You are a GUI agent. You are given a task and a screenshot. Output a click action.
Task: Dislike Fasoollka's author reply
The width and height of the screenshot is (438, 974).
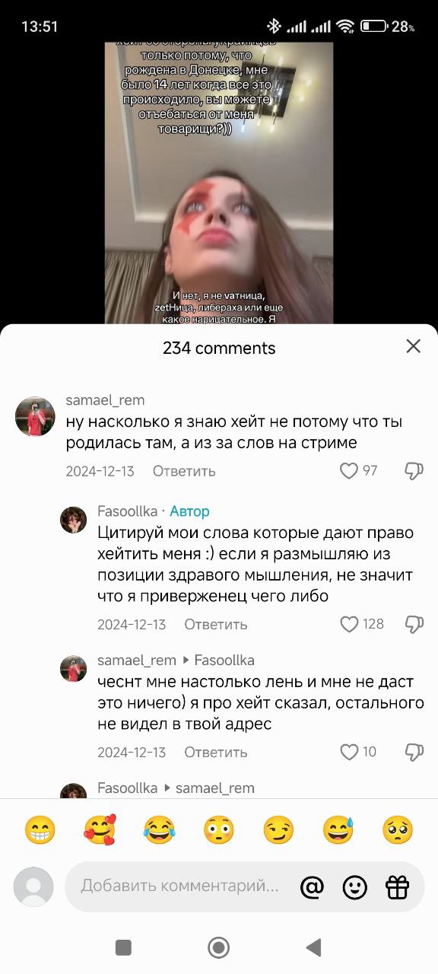[414, 625]
